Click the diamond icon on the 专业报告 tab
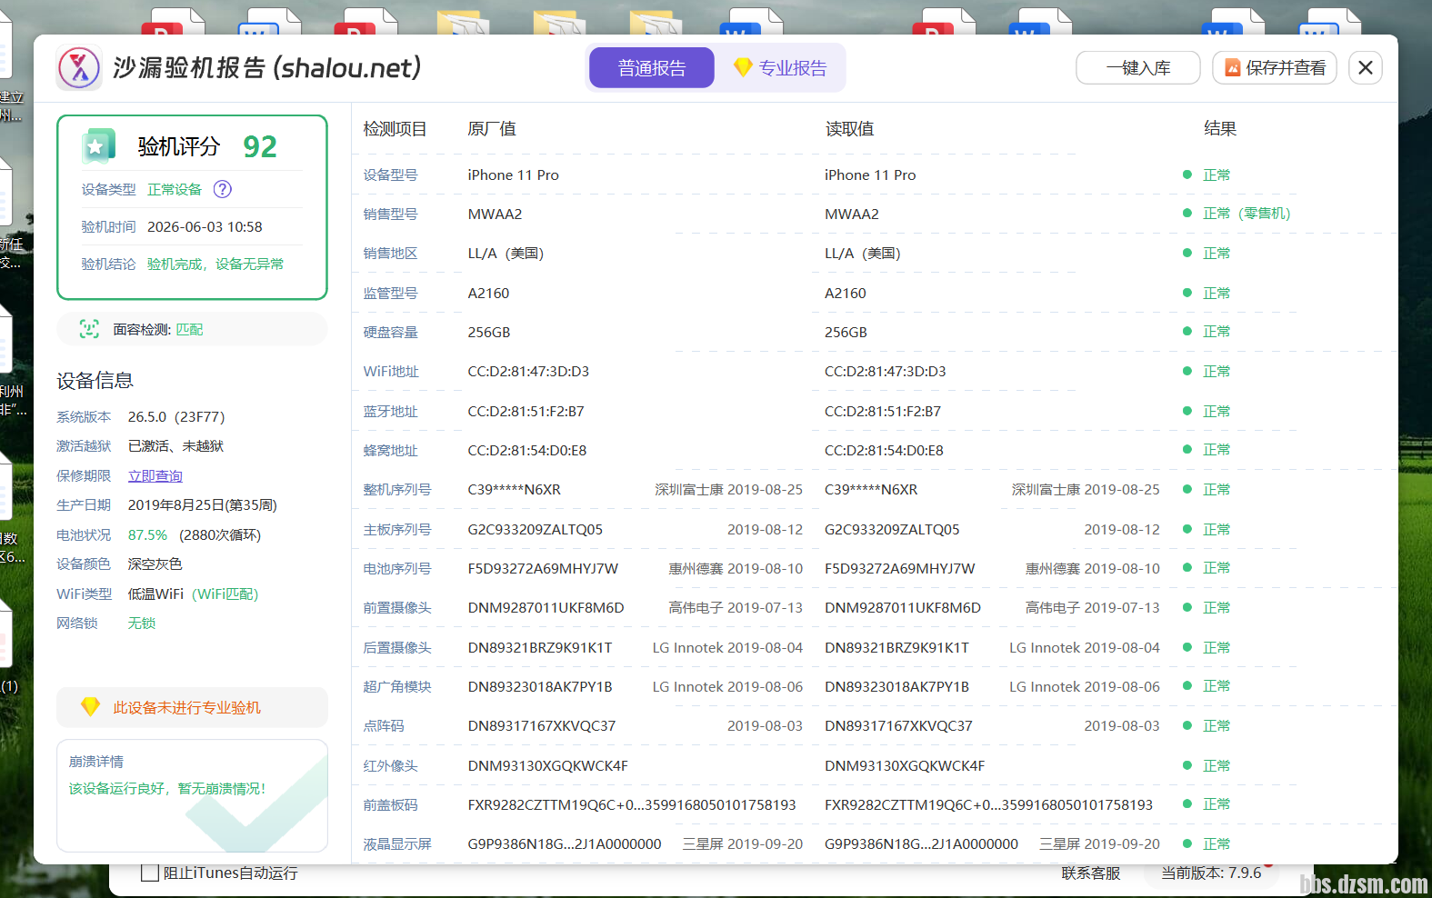 pos(743,67)
